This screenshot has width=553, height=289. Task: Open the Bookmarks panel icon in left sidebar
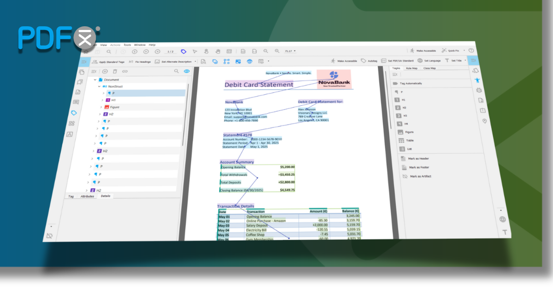pyautogui.click(x=79, y=82)
